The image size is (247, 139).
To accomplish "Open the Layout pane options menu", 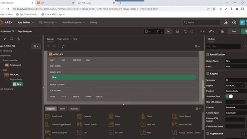I will [x=197, y=46].
